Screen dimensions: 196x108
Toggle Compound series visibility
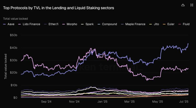pos(107,24)
